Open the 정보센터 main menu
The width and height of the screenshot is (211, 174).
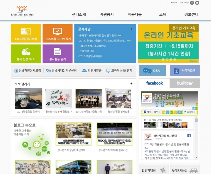pos(191,14)
